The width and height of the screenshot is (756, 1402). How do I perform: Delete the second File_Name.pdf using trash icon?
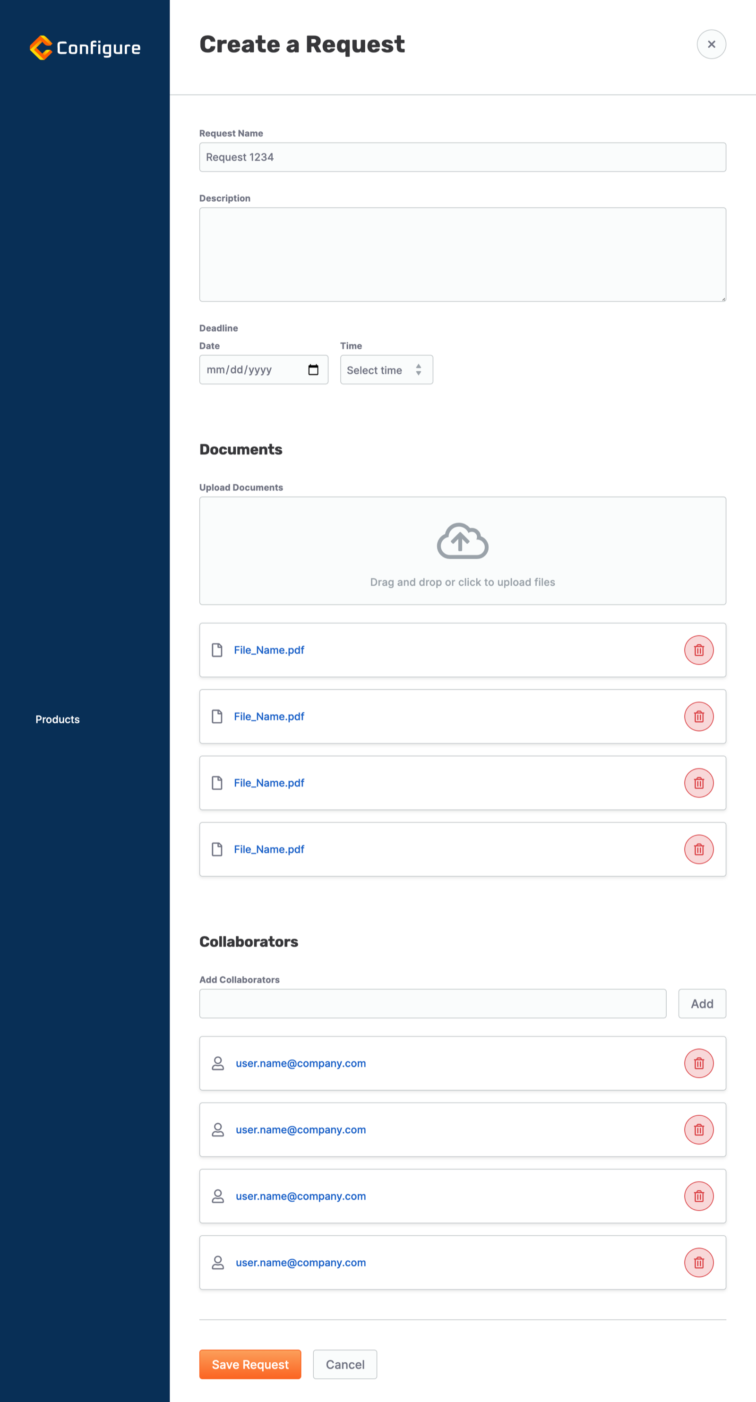698,716
